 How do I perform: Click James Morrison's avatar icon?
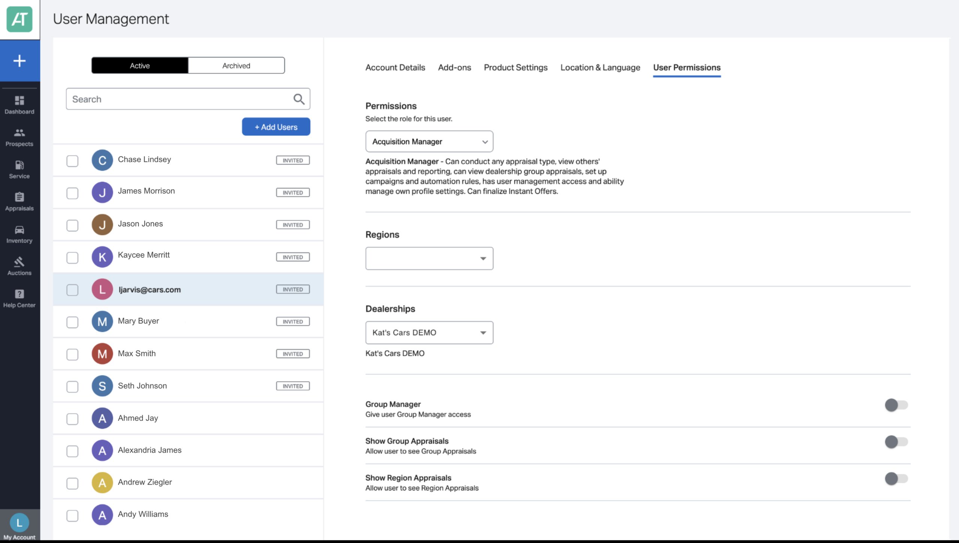point(102,193)
